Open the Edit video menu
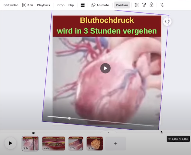The image size is (191, 155). coord(11,5)
